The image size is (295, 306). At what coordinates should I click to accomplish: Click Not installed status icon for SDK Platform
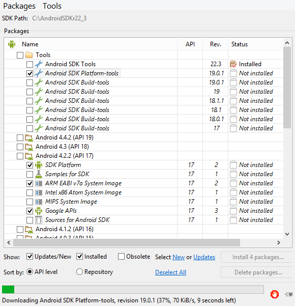[x=233, y=165]
